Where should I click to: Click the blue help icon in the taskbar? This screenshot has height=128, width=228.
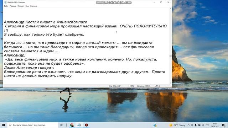pos(155,125)
